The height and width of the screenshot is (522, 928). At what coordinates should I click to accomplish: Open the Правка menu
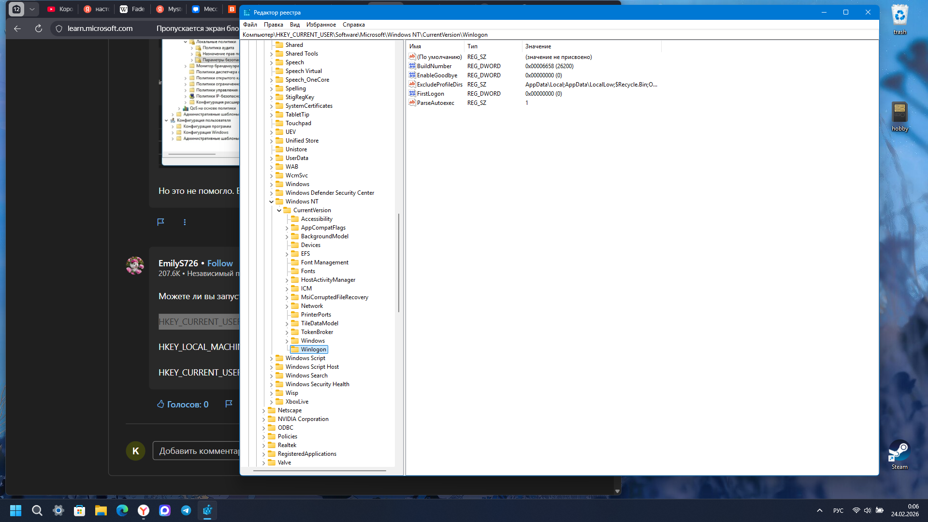tap(273, 25)
